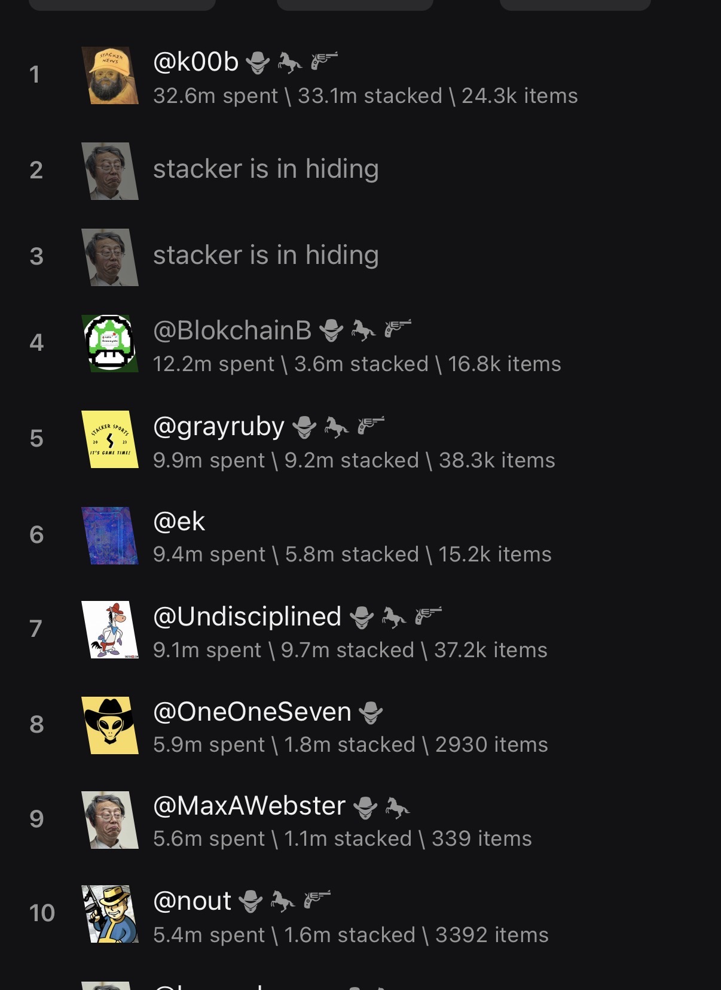Click the horse badge next to @k00b
This screenshot has height=990, width=721.
click(290, 62)
